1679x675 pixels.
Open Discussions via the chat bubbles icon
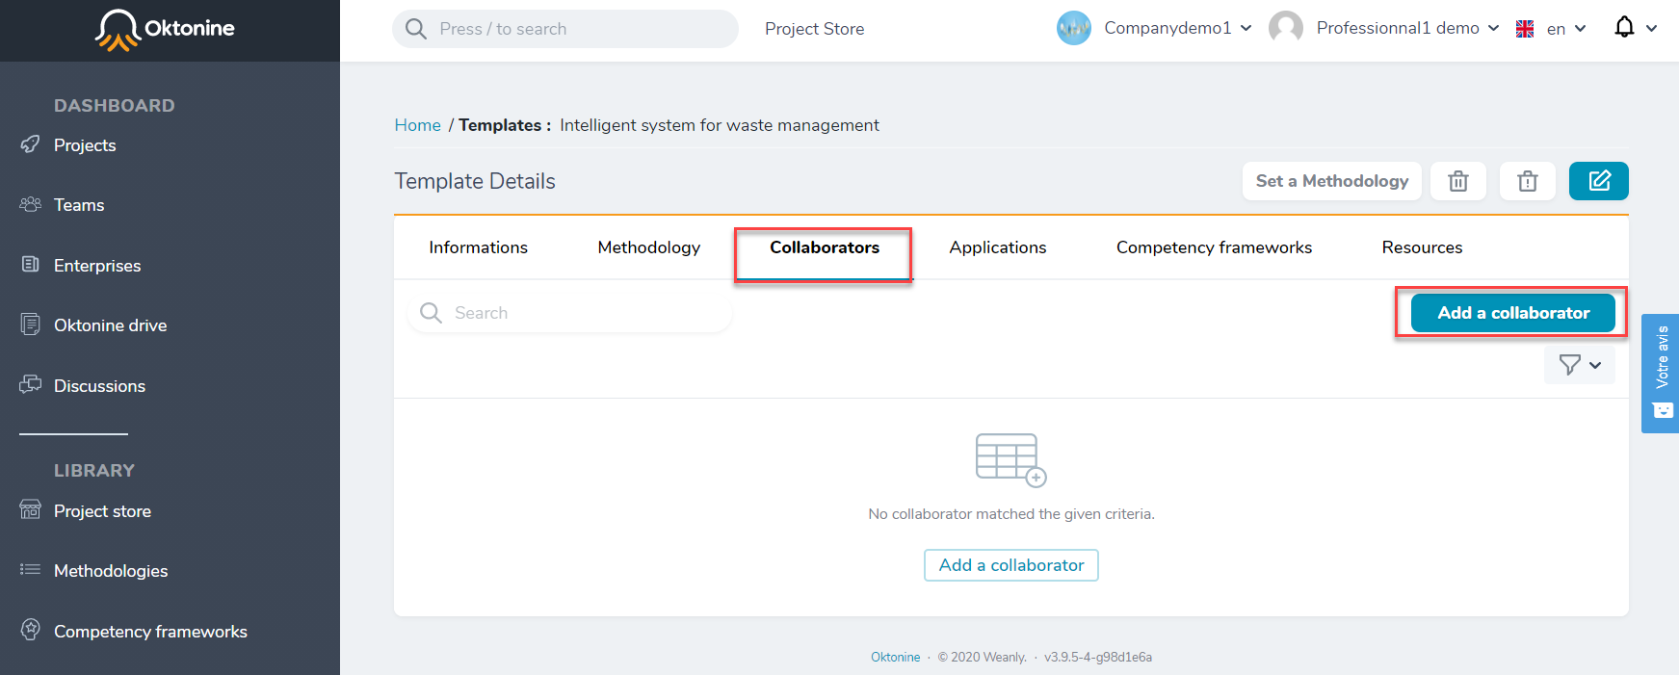(31, 384)
